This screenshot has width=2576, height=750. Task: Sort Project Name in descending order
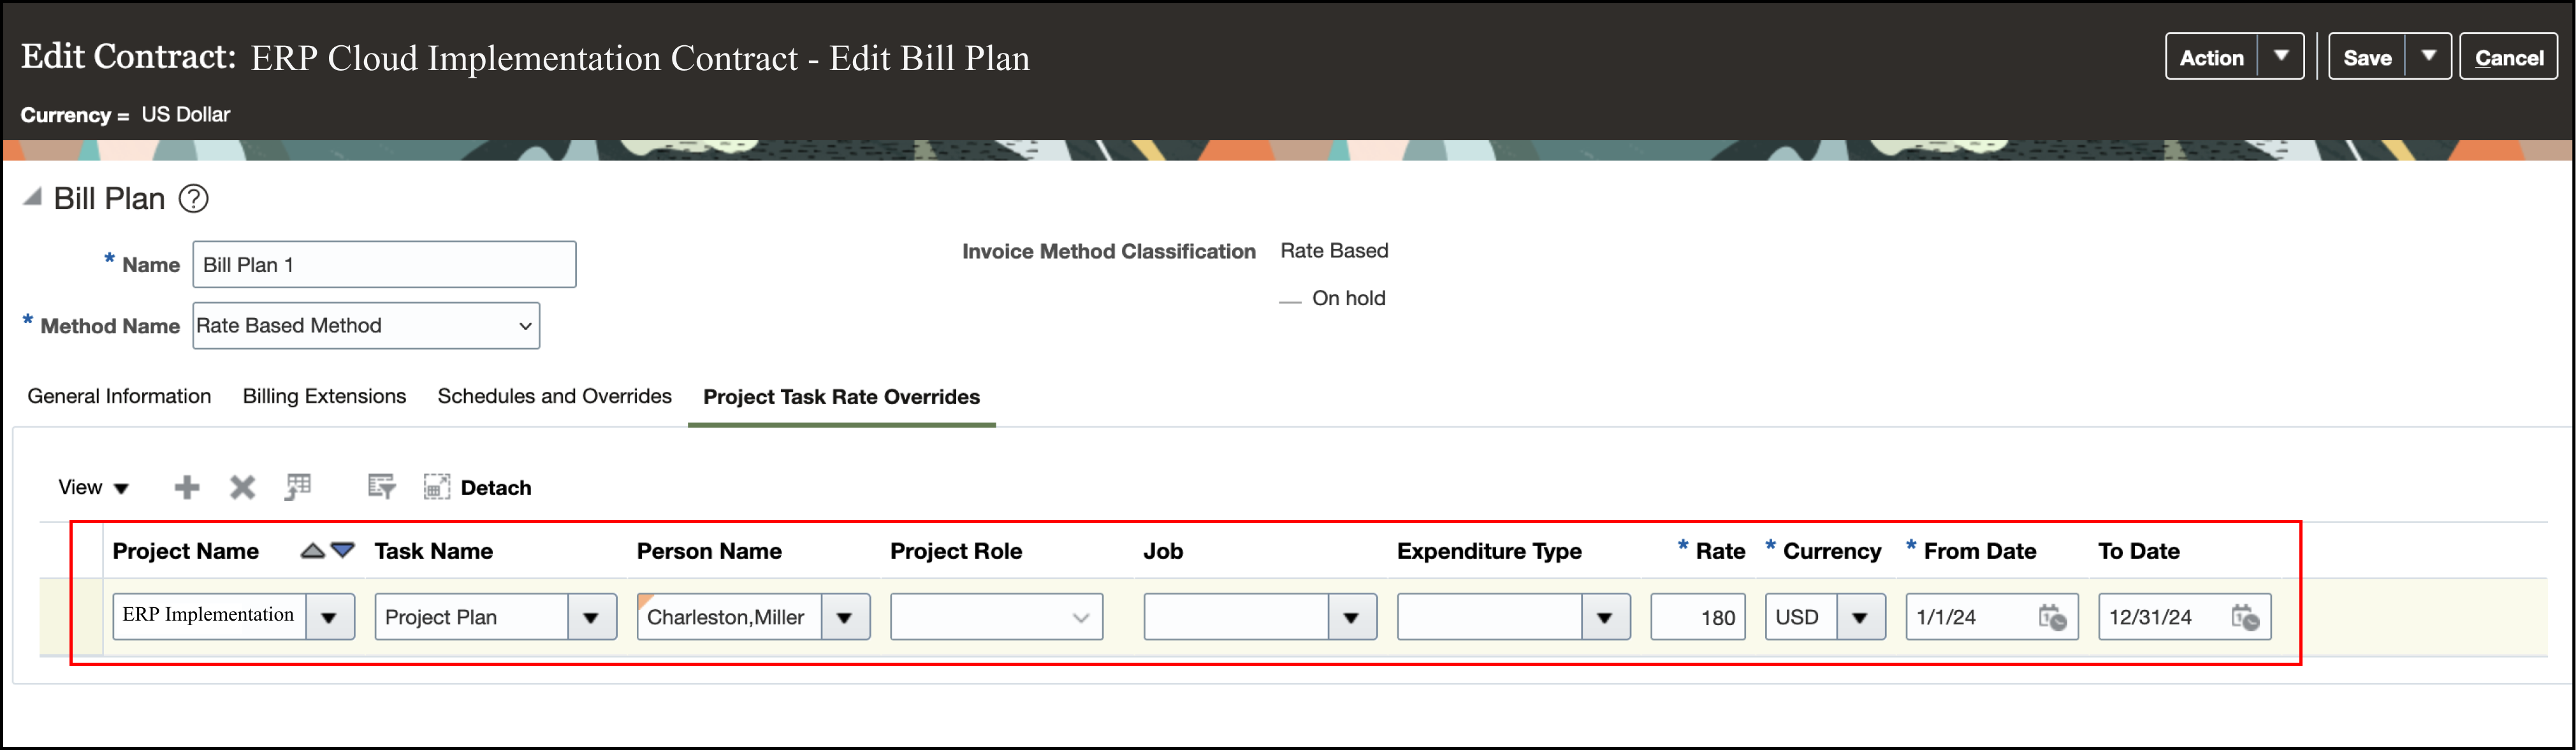click(341, 549)
